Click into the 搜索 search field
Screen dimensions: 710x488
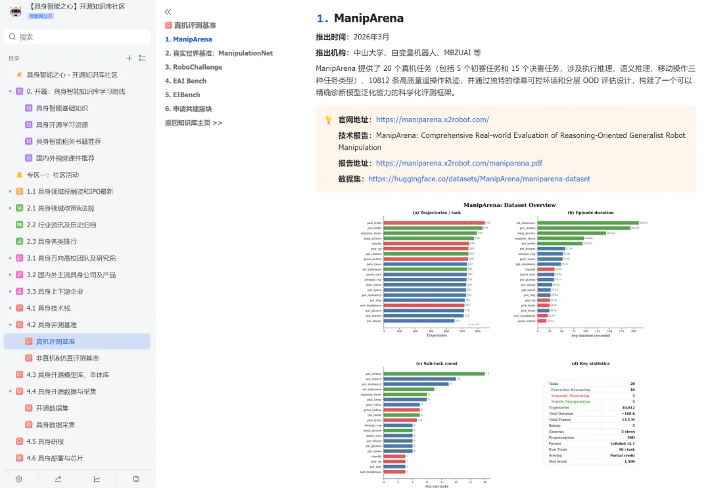[x=77, y=37]
